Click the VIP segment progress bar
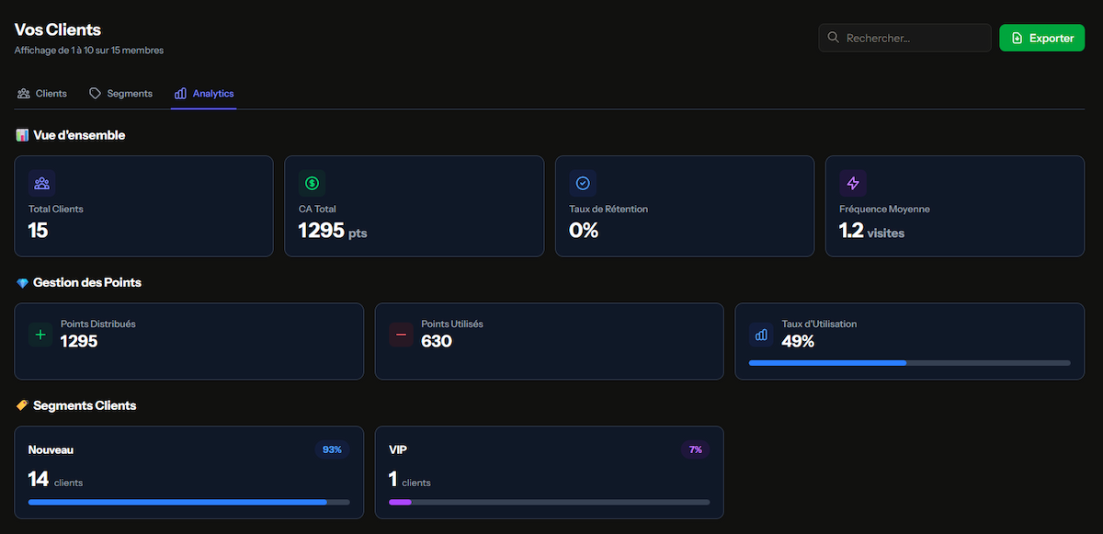This screenshot has height=534, width=1103. pyautogui.click(x=549, y=502)
